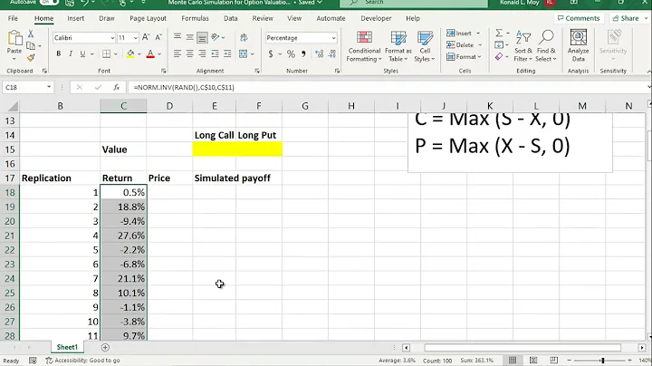The width and height of the screenshot is (652, 366).
Task: Click the AutoSum sigma icon
Action: coord(499,33)
